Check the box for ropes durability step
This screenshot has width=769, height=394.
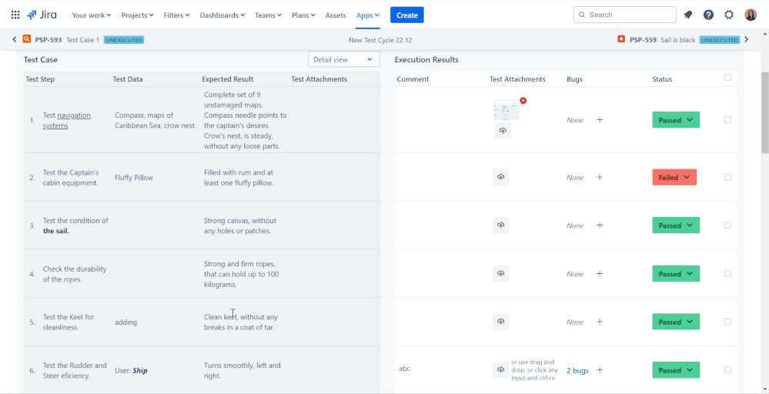[727, 273]
